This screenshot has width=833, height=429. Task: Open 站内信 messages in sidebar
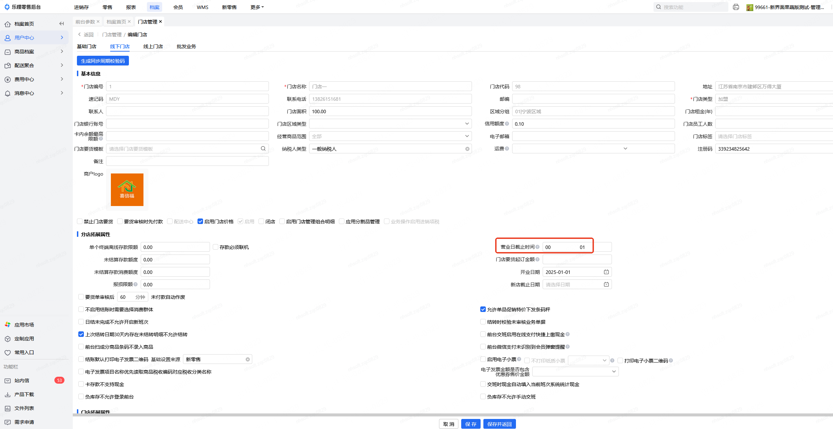coord(22,380)
